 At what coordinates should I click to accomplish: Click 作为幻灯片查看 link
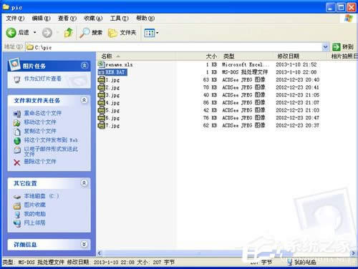click(43, 79)
